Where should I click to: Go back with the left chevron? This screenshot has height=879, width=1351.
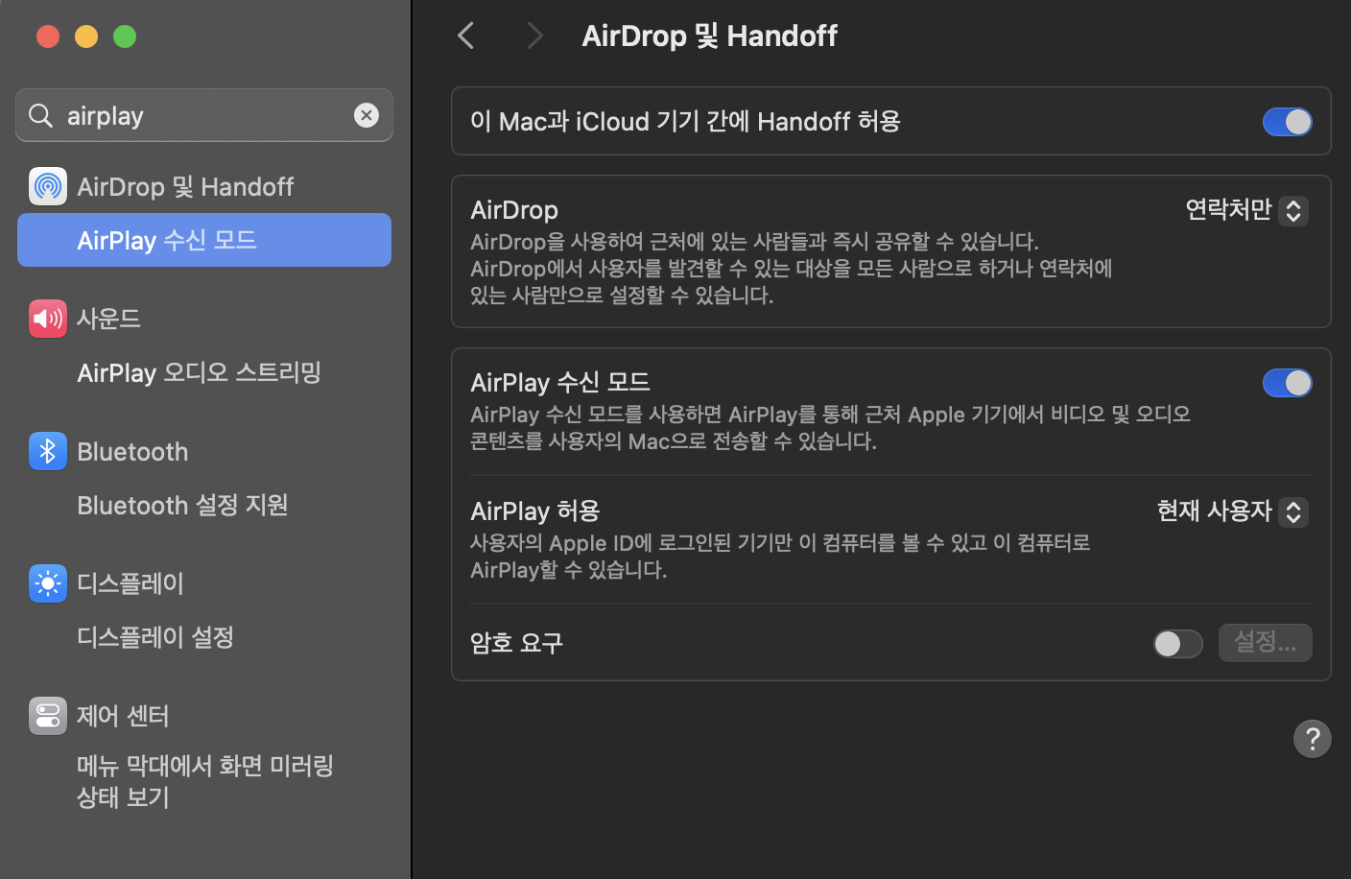(466, 36)
